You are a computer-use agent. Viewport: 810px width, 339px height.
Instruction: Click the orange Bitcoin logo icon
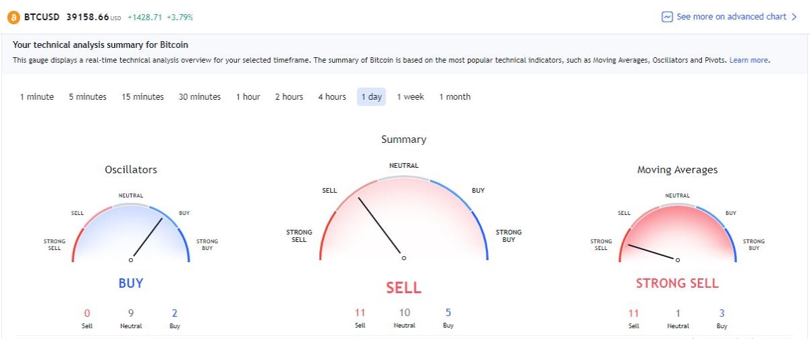point(13,17)
